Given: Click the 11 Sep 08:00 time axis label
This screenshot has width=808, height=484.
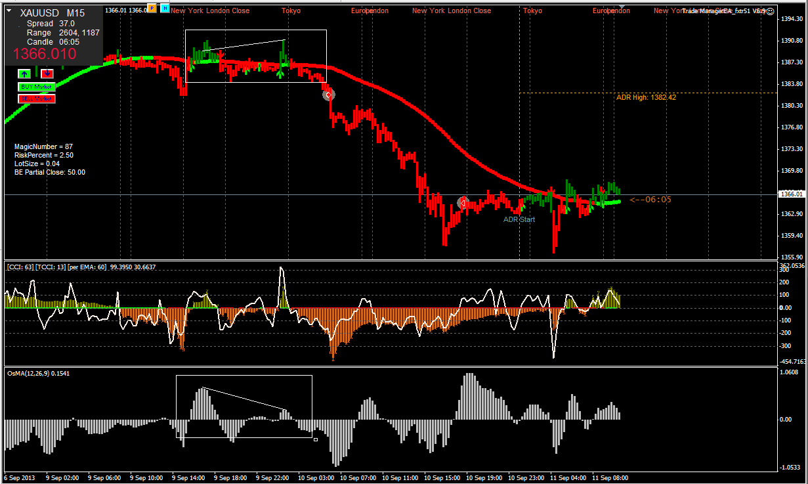Looking at the screenshot, I should (x=610, y=478).
